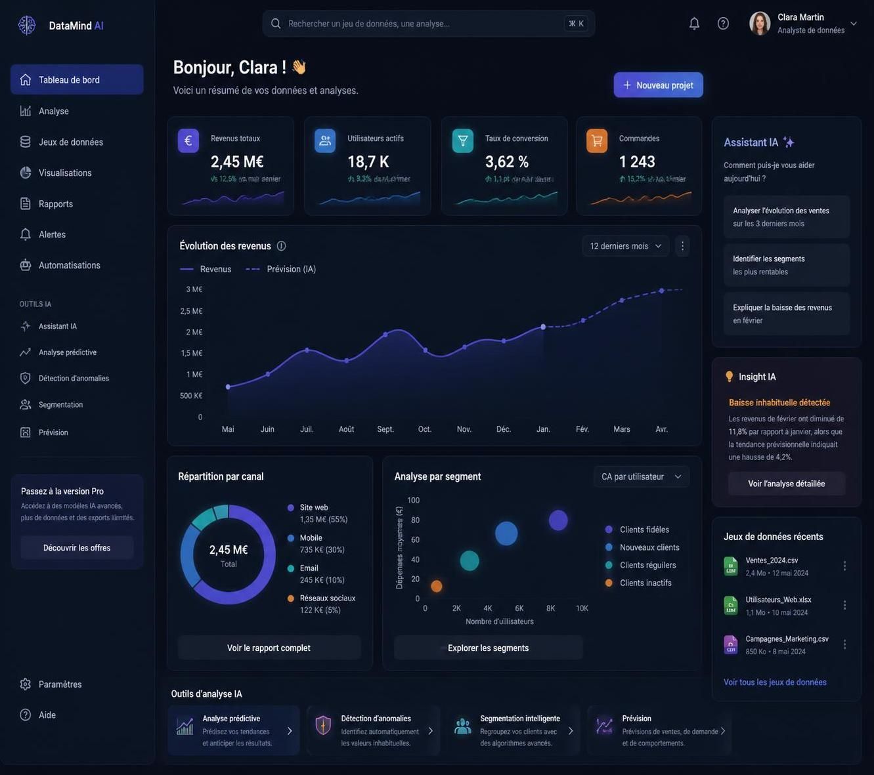Select the suggestion Analyser l'évolution des ventes
The width and height of the screenshot is (874, 775).
click(x=787, y=217)
